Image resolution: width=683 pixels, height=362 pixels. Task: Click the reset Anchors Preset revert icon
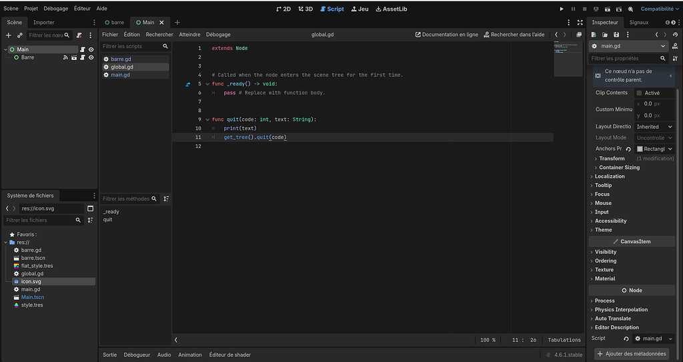(x=628, y=149)
